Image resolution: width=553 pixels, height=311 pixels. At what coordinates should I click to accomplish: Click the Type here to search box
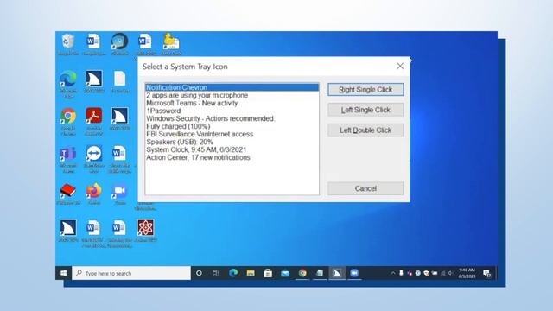(x=131, y=273)
